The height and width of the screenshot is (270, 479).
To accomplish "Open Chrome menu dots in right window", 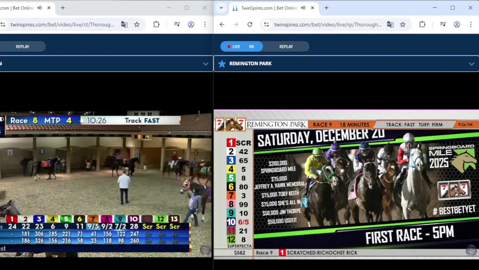I will click(x=470, y=24).
